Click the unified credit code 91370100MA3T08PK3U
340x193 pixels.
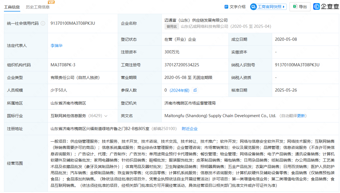coord(73,23)
